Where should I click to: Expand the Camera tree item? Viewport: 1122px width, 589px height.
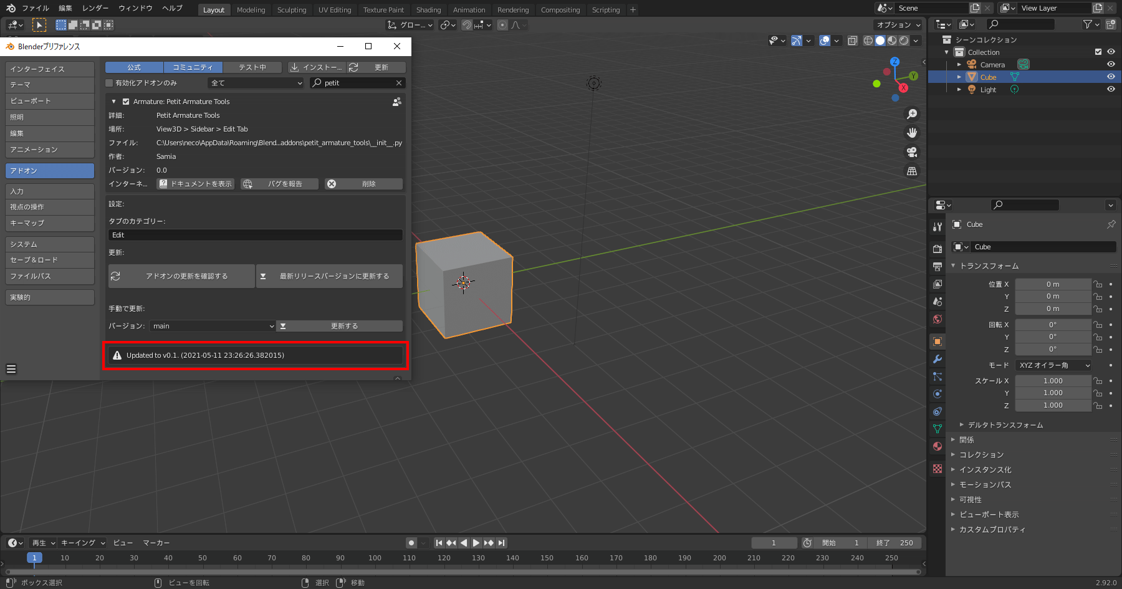click(959, 64)
